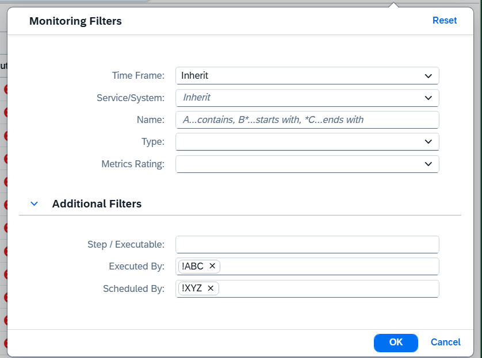Click the Reset link

pos(444,21)
